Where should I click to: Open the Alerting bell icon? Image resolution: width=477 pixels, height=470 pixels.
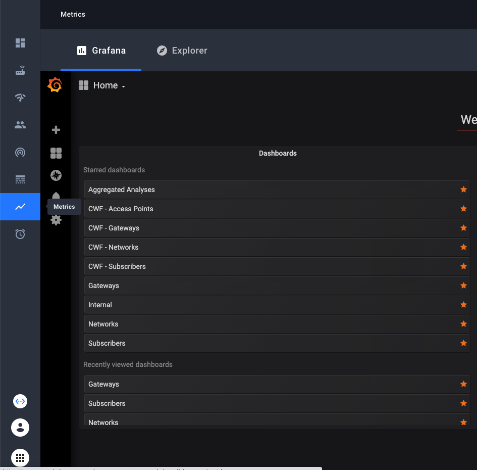(x=56, y=198)
